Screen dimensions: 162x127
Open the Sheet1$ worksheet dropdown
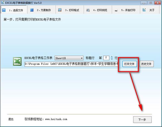(x=69, y=58)
